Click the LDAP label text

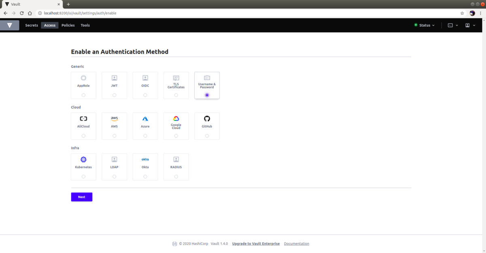click(114, 167)
